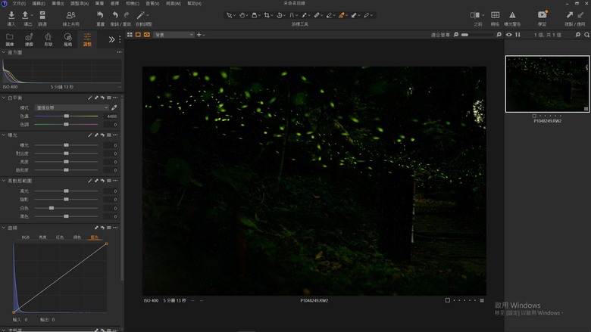591x332 pixels.
Task: Toggle the Grid (網格) overlay
Action: coord(495,15)
